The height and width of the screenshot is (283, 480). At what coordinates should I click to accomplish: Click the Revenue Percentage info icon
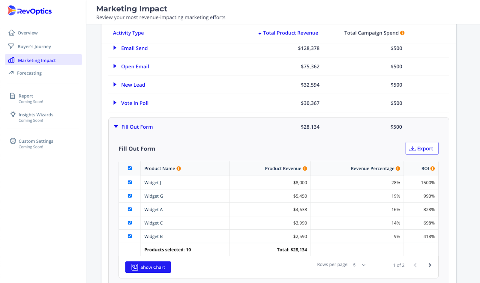pos(398,168)
